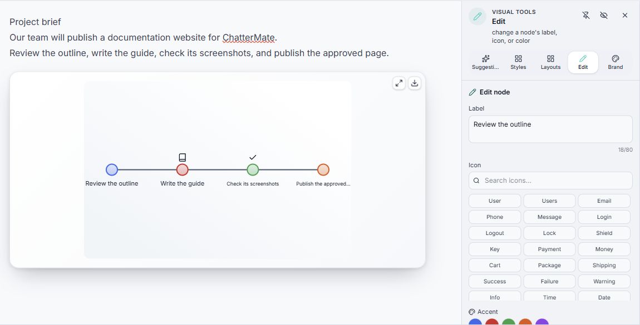Image resolution: width=640 pixels, height=325 pixels.
Task: Close the Visual Tools panel
Action: click(x=625, y=16)
